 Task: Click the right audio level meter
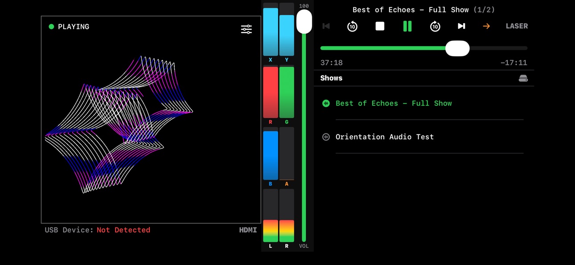click(x=287, y=216)
